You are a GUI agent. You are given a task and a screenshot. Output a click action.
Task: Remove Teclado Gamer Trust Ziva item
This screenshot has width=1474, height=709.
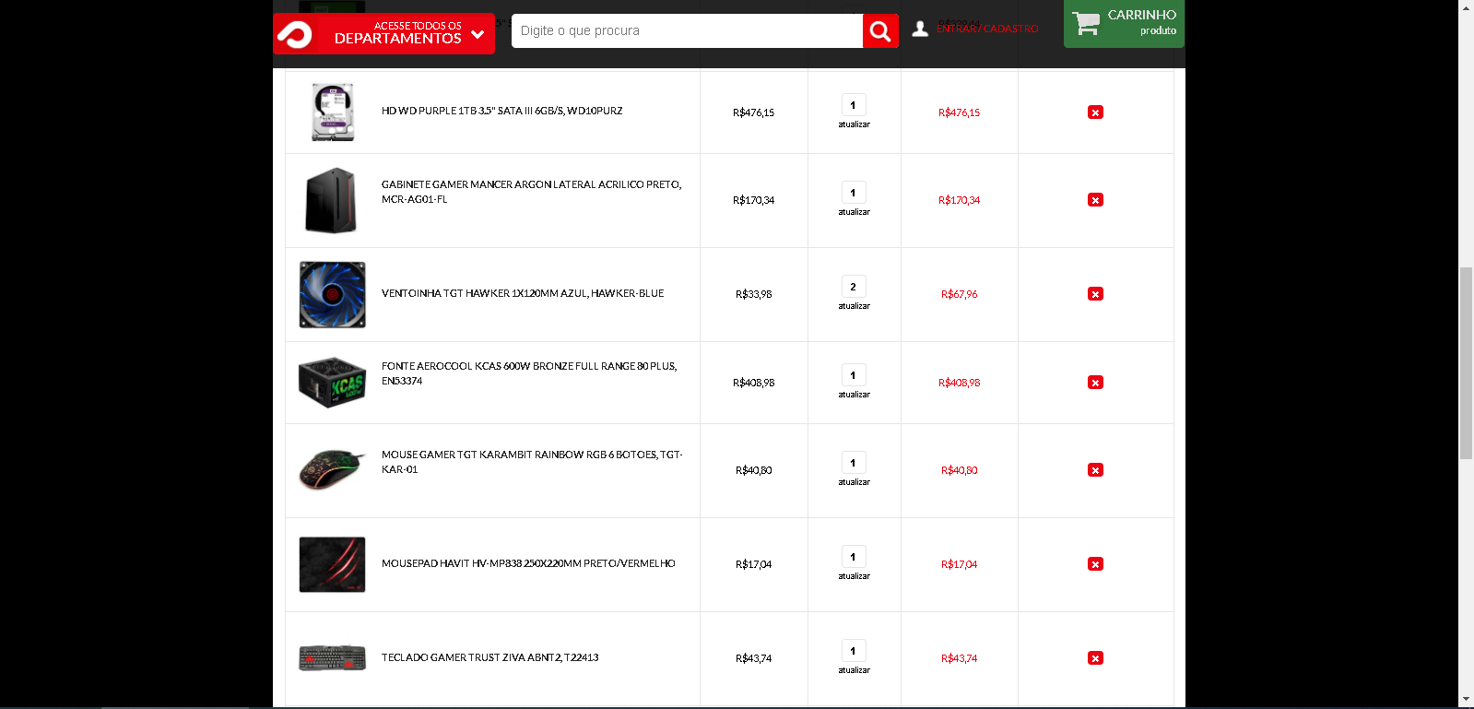tap(1095, 658)
